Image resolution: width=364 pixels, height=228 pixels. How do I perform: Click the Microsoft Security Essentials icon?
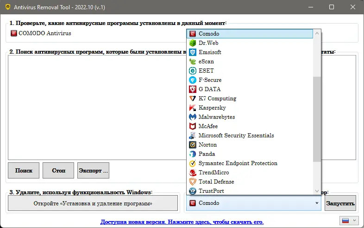pos(193,136)
